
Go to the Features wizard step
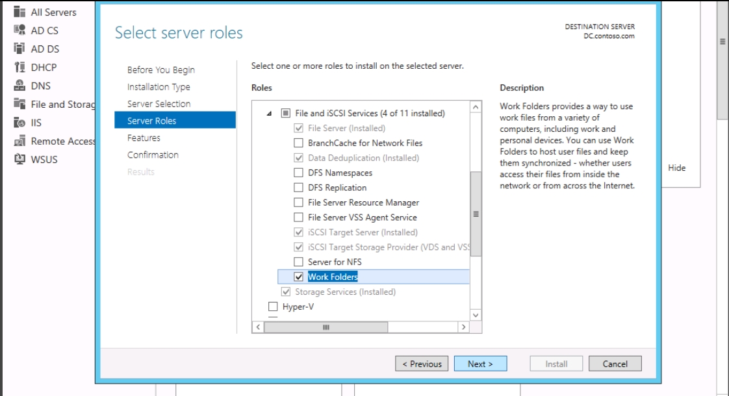[144, 138]
